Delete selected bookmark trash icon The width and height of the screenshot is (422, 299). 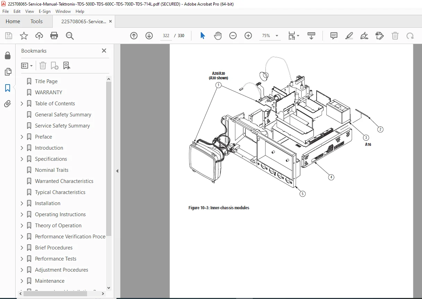(43, 65)
